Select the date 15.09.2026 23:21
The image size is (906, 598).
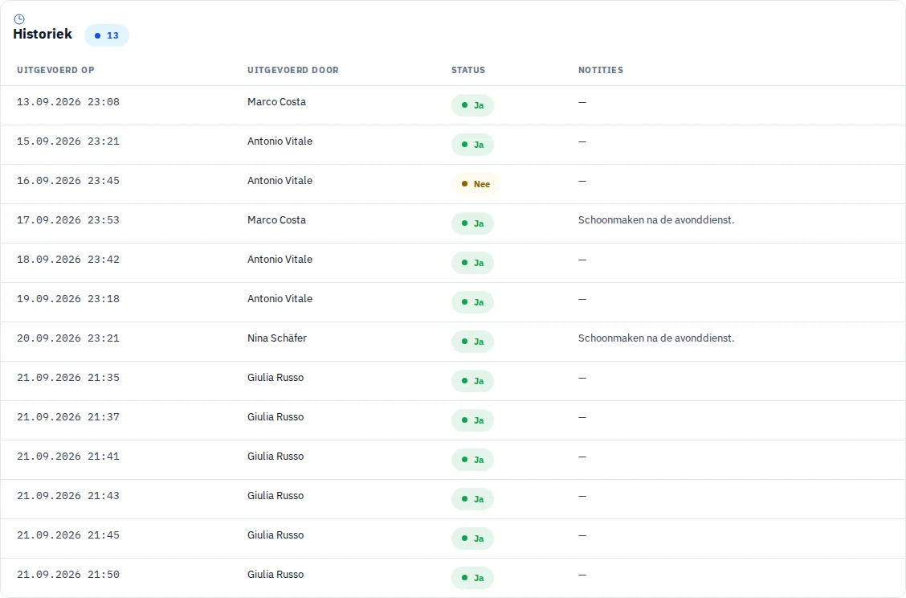coord(68,141)
